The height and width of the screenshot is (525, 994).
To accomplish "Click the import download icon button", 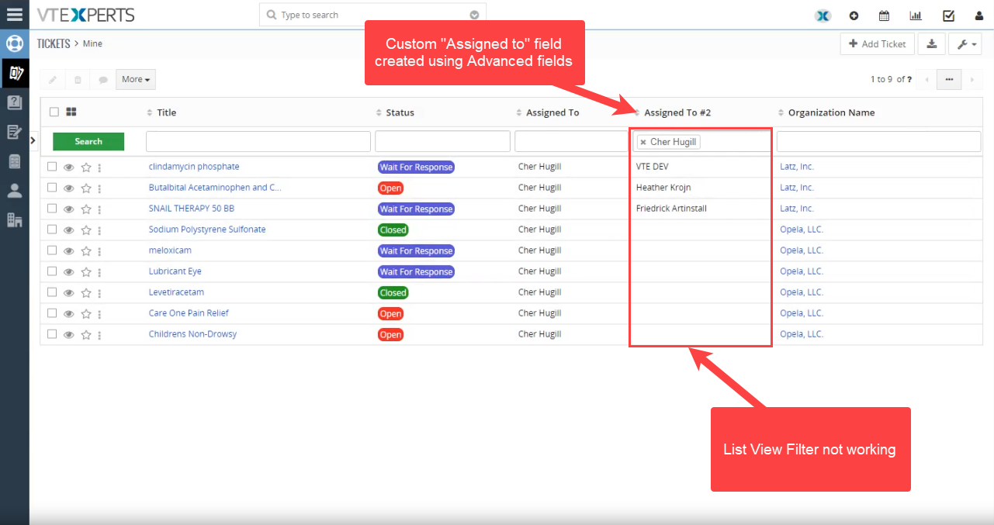I will click(931, 44).
